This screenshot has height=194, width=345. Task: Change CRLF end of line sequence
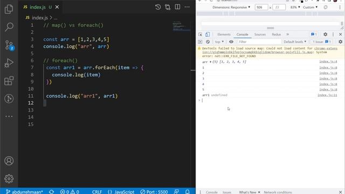(97, 192)
